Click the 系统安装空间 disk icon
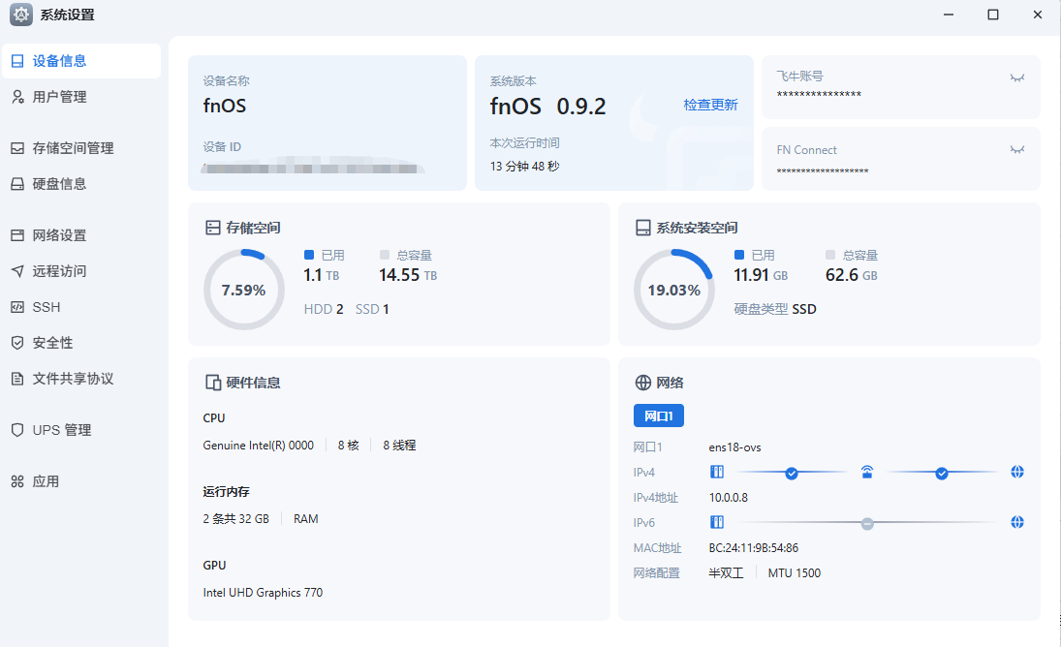 pos(642,228)
